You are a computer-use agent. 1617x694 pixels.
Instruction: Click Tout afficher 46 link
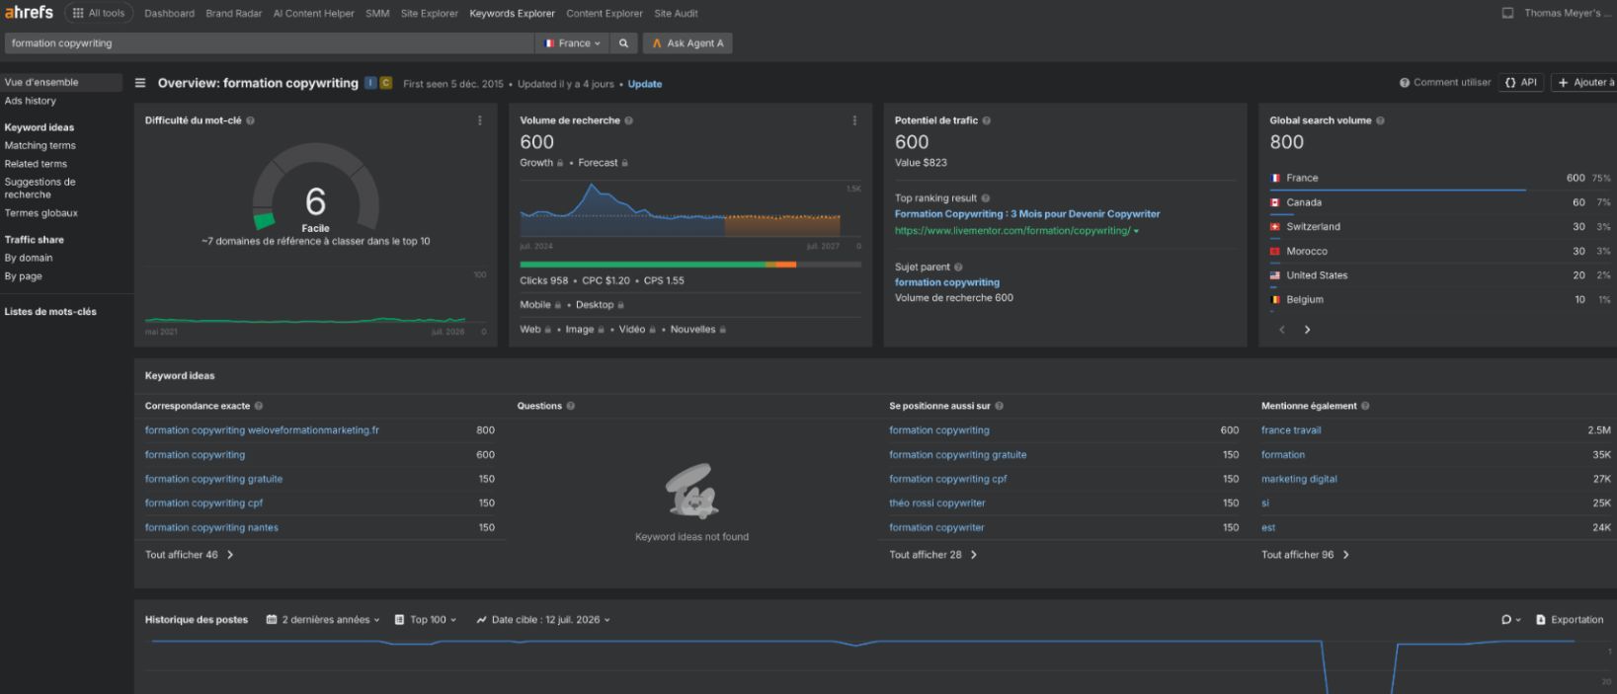pyautogui.click(x=190, y=555)
